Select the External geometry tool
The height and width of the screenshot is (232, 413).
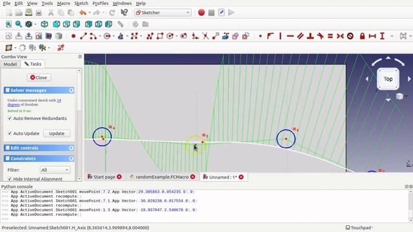[x=225, y=36]
